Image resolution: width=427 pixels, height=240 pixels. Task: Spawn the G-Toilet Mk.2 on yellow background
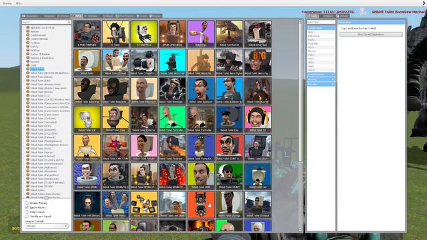coord(144,34)
